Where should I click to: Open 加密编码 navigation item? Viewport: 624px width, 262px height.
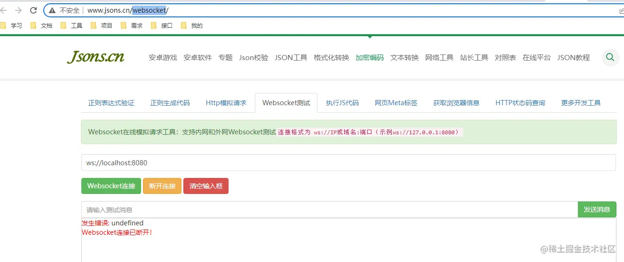point(370,57)
